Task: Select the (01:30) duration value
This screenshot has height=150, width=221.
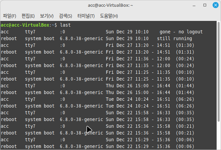Action: 185,46
